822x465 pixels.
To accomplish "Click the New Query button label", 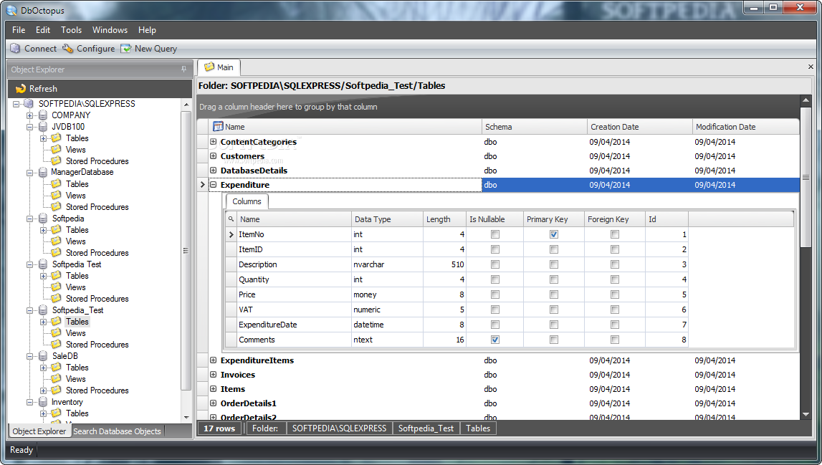I will click(x=156, y=48).
